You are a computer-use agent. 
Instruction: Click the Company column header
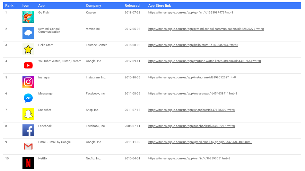point(93,6)
